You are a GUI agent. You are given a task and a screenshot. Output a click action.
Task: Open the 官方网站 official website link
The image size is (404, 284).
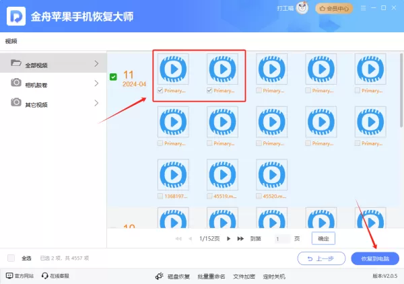coord(20,276)
